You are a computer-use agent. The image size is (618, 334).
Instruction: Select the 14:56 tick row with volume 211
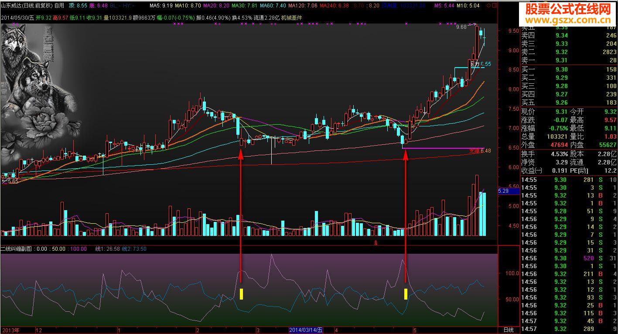tap(569, 274)
